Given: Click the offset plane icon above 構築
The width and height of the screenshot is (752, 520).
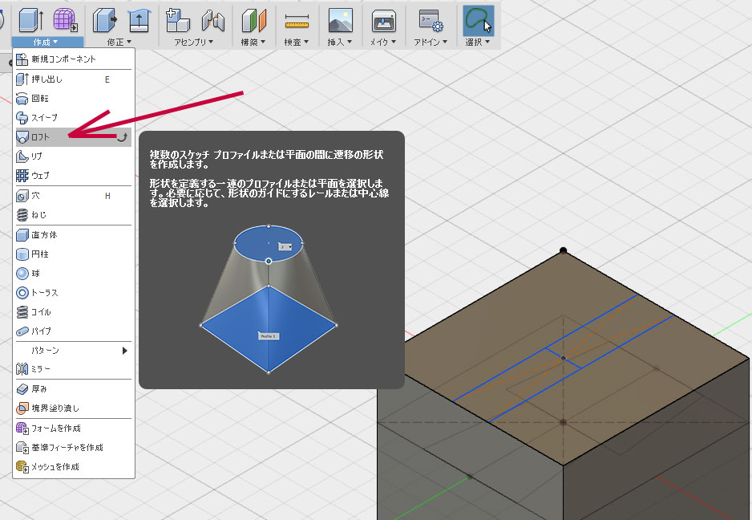Looking at the screenshot, I should click(x=254, y=20).
